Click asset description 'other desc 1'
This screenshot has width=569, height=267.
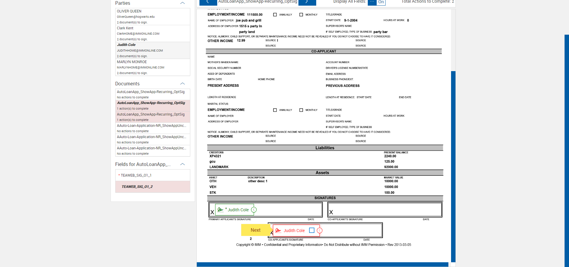[x=258, y=181]
